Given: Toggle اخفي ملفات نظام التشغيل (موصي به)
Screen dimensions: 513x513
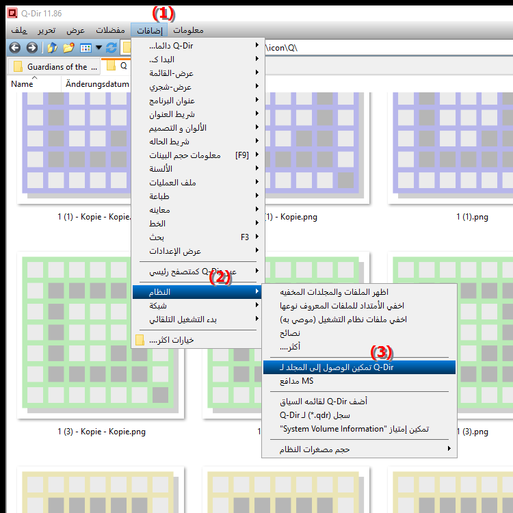Looking at the screenshot, I should [359, 319].
